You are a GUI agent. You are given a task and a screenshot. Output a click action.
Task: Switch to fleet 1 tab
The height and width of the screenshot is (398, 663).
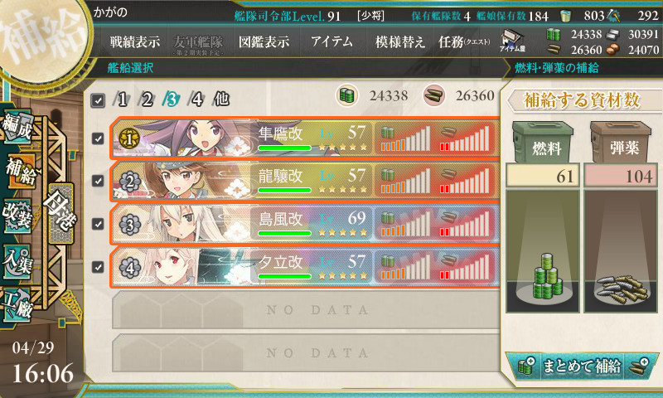[x=122, y=99]
